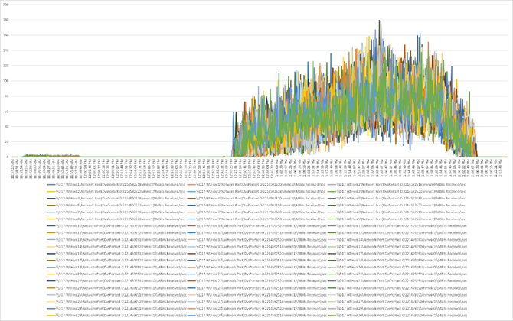Select the Host30 vmnic0 legend entry
This screenshot has height=321, width=513.
256,315
